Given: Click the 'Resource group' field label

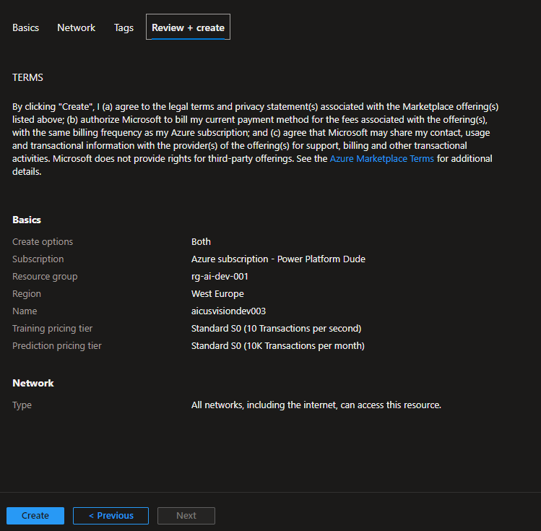Looking at the screenshot, I should pyautogui.click(x=45, y=276).
